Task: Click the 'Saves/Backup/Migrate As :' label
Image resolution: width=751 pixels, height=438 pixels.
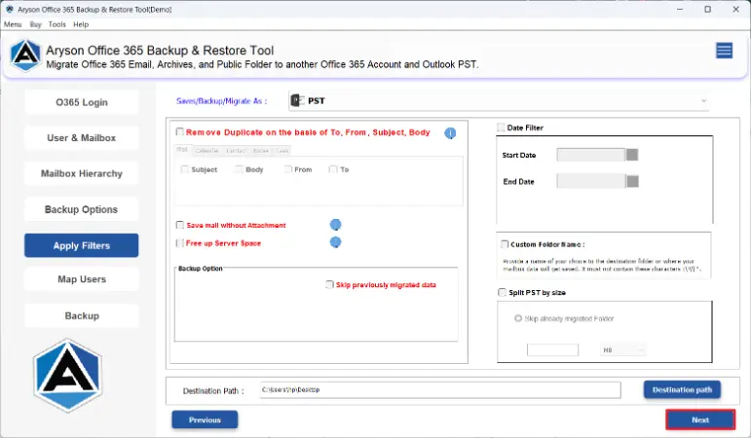Action: 221,101
